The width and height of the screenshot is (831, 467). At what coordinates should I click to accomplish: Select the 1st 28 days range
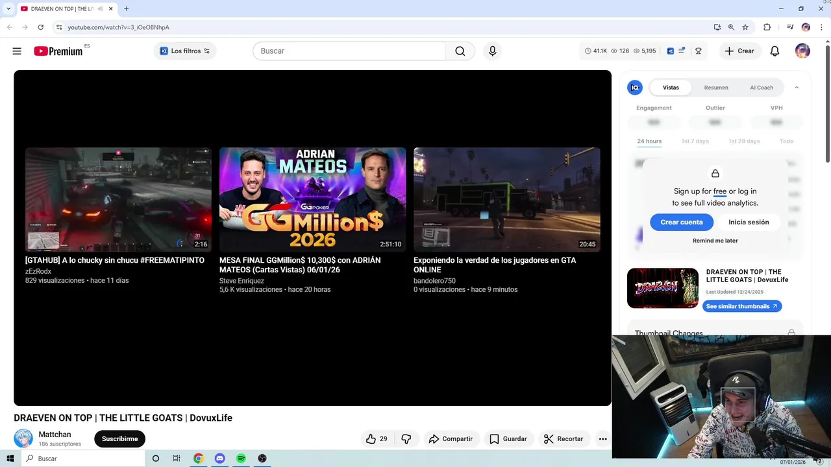(744, 141)
